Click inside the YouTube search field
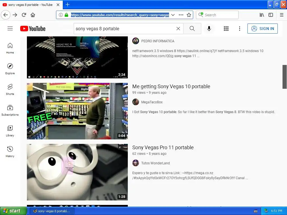 pos(124,29)
